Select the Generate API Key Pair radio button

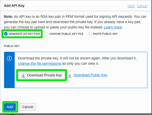click(6, 34)
